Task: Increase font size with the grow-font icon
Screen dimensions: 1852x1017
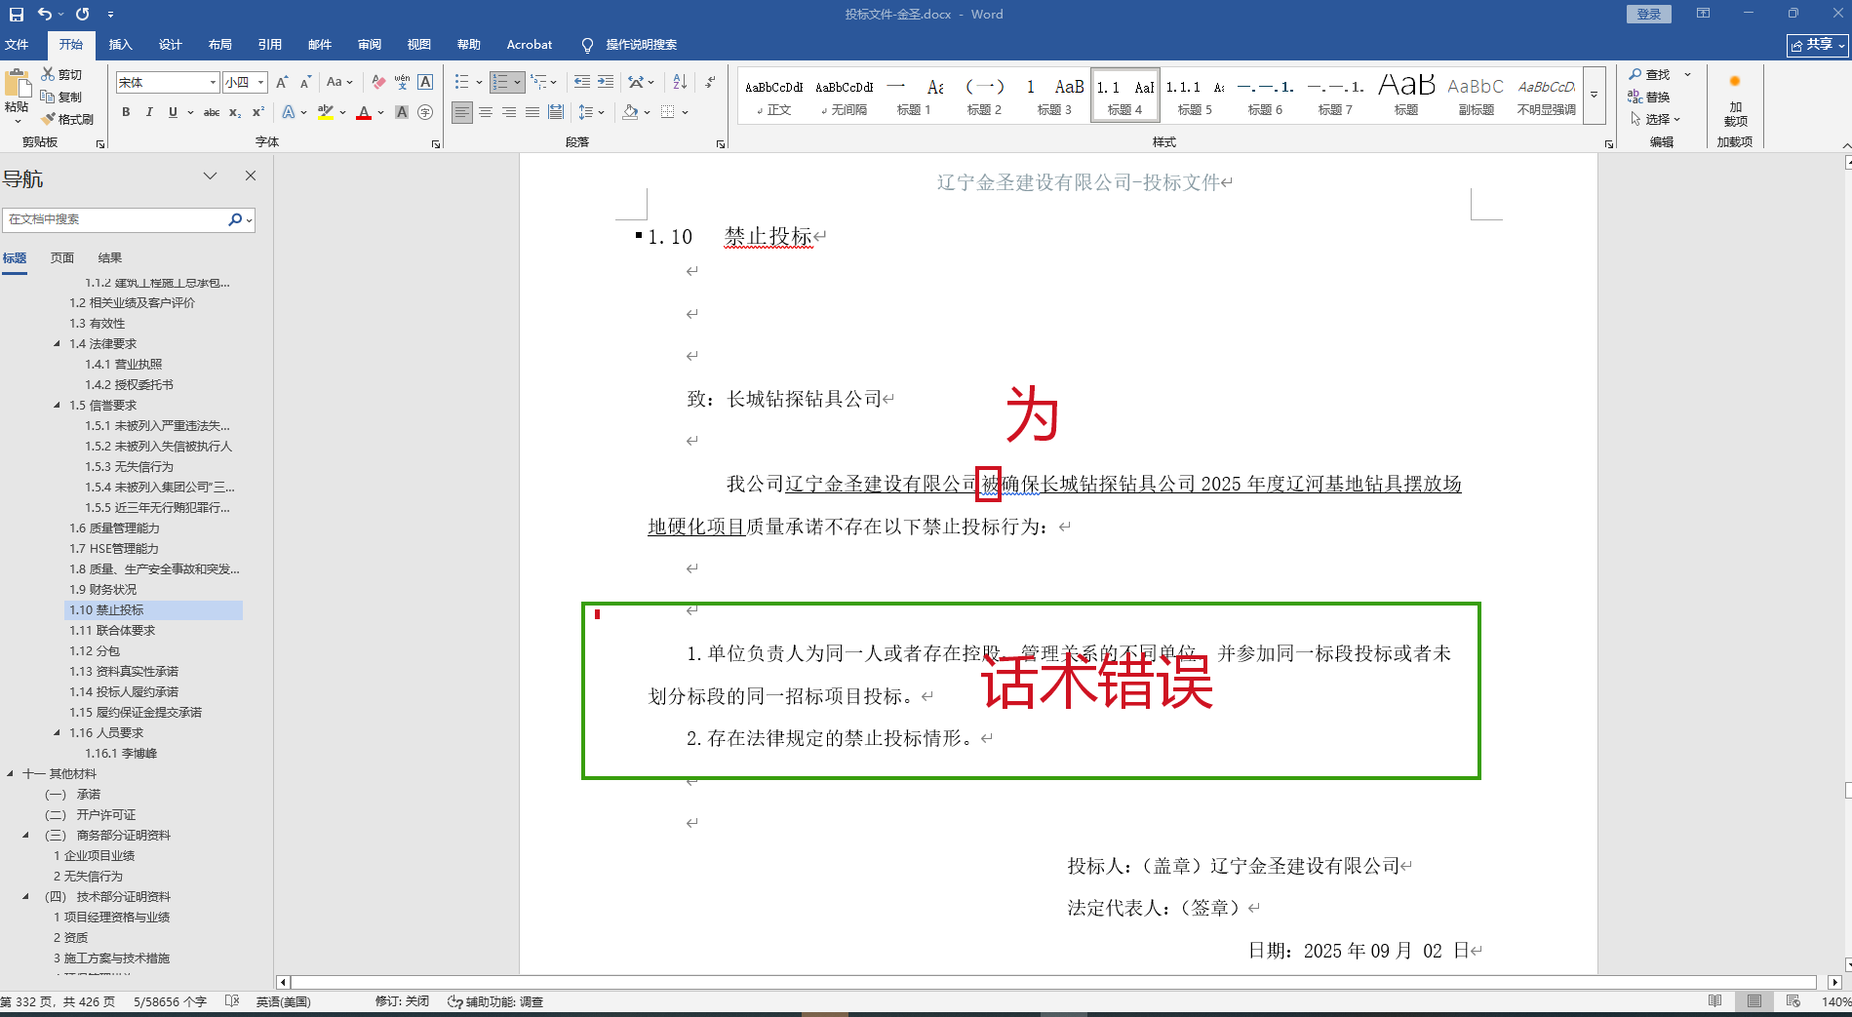Action: [282, 83]
